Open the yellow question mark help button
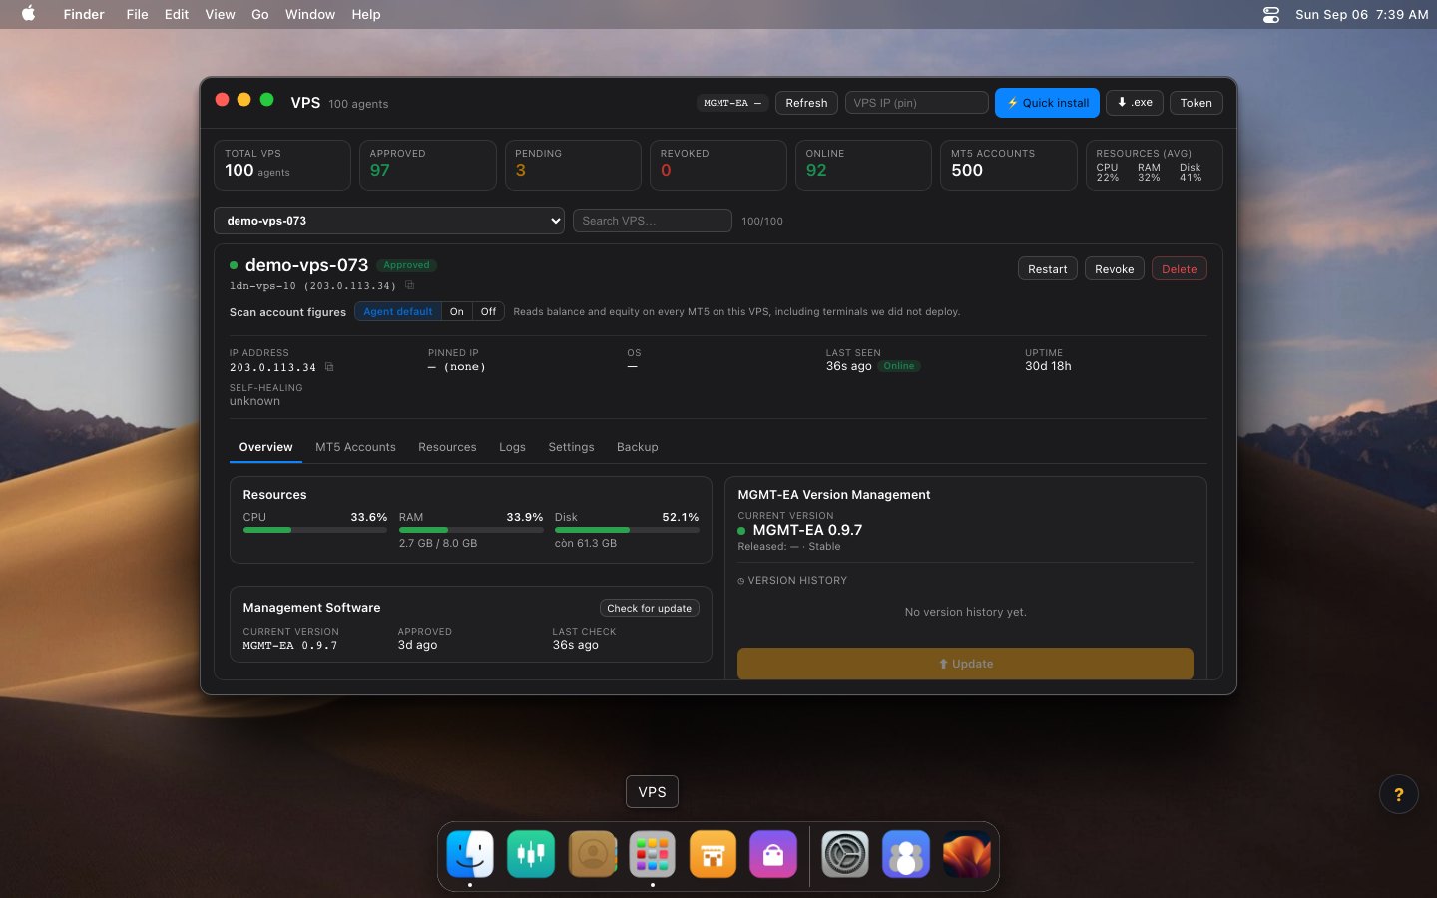 pyautogui.click(x=1398, y=794)
